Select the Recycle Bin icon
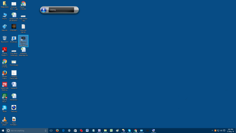Image resolution: width=236 pixels, height=133 pixels. (x=5, y=39)
